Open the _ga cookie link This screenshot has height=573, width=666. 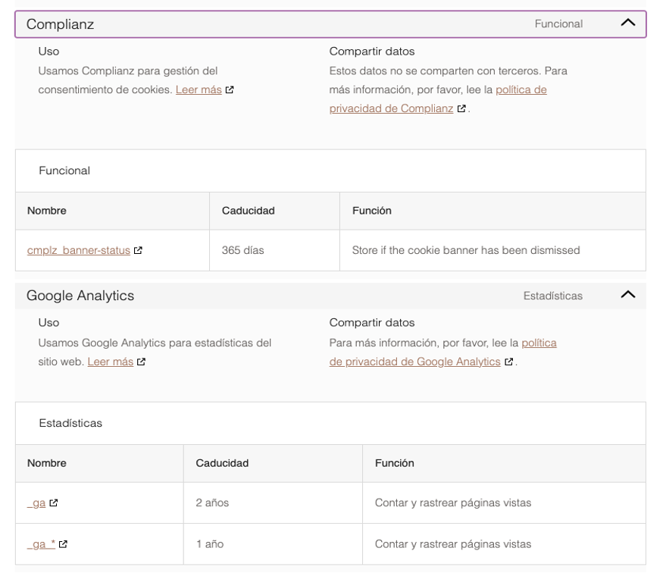pos(36,503)
